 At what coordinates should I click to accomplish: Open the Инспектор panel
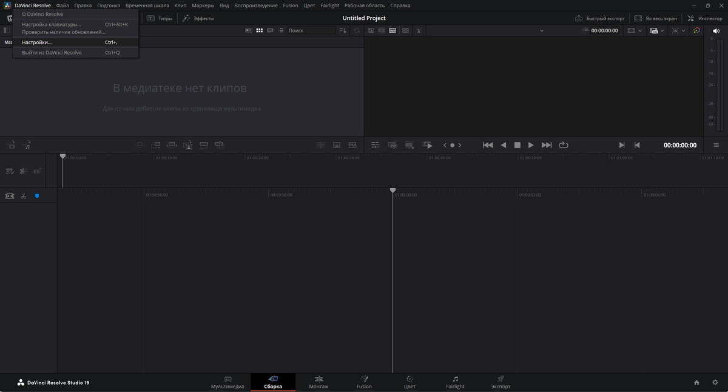[x=705, y=19]
